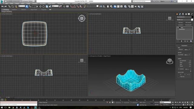194x109 pixels.
Task: Open reference coordinate system dropdown
Action: pos(55,6)
